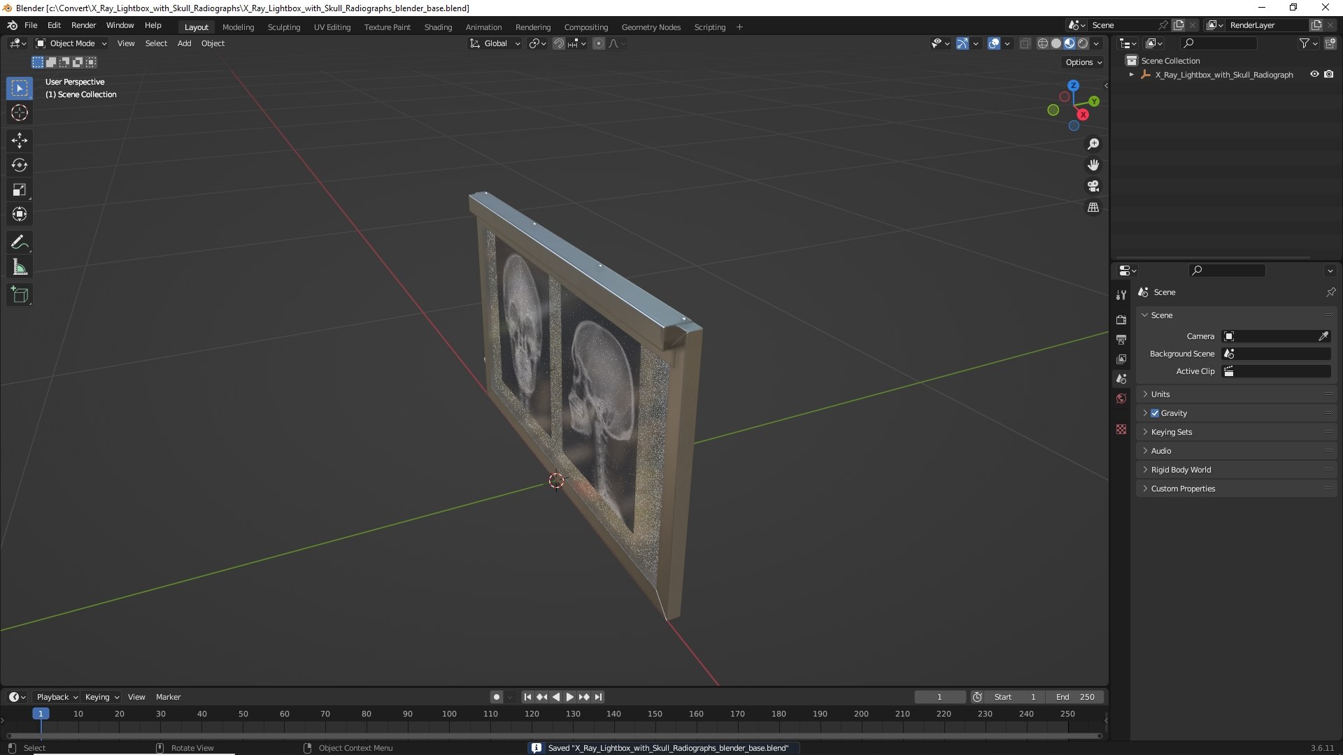Screen dimensions: 1343x755
Task: Open the Render menu
Action: click(83, 25)
